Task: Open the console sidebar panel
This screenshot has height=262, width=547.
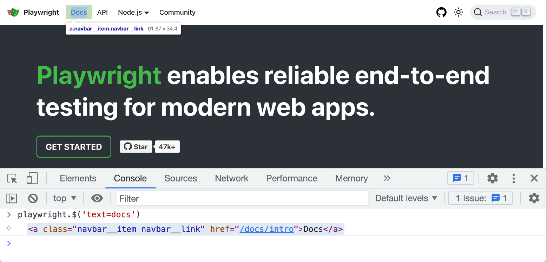Action: coord(12,198)
